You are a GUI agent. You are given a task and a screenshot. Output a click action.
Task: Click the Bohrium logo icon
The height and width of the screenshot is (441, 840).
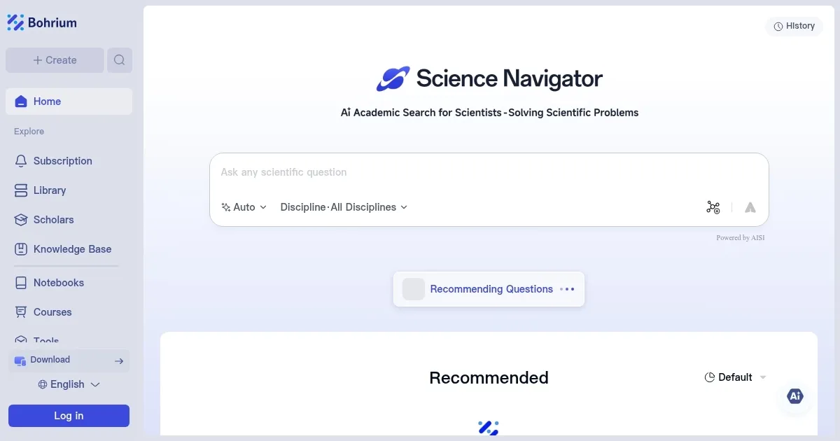(15, 23)
